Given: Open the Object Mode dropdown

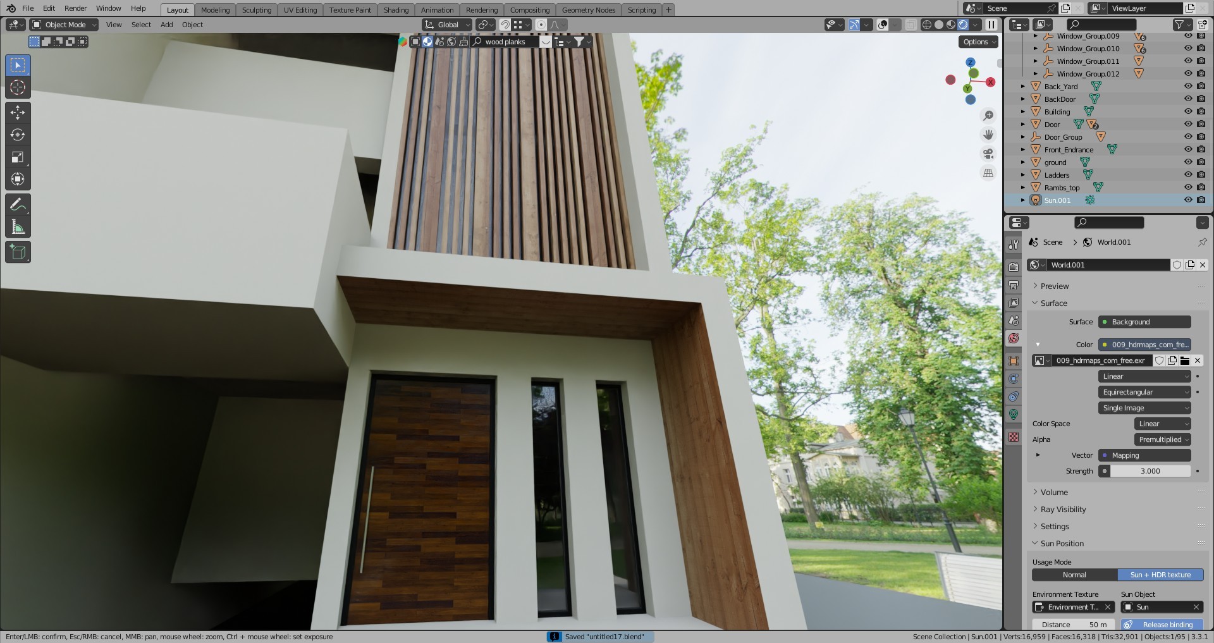Looking at the screenshot, I should (64, 25).
